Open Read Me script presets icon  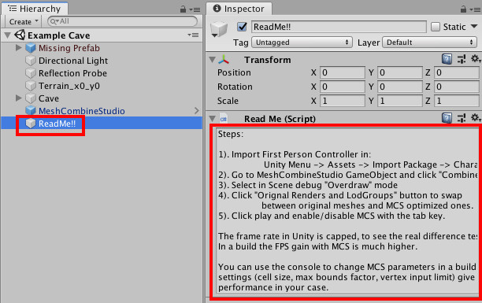pos(461,118)
